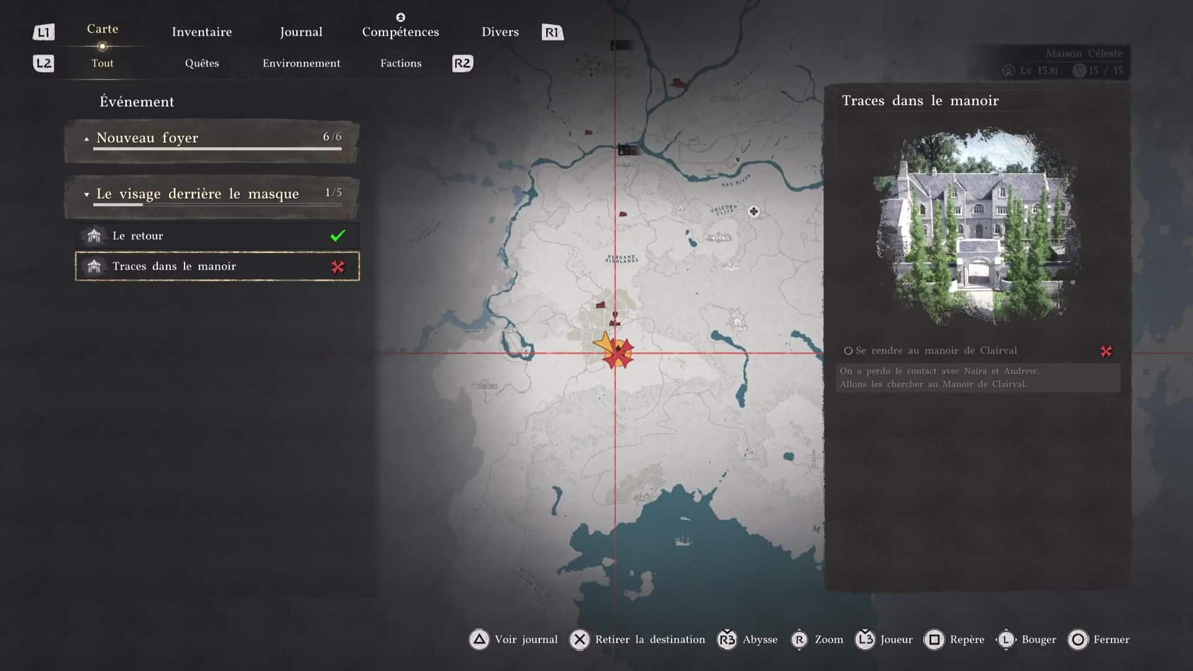
Task: Click the Clairval manor thumbnail image
Action: [976, 227]
